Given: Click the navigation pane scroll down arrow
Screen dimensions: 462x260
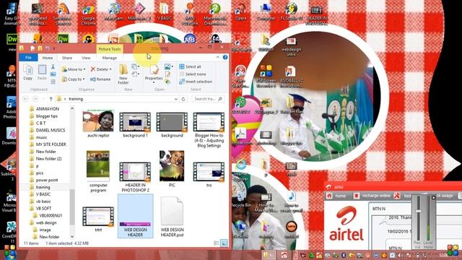Looking at the screenshot, I should [x=72, y=236].
